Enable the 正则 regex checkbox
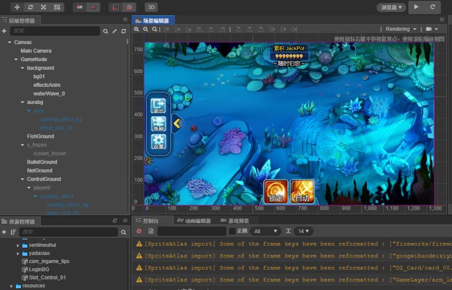 (232, 231)
